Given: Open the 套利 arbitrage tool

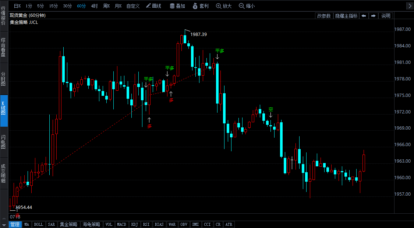Looking at the screenshot, I should click(x=201, y=6).
